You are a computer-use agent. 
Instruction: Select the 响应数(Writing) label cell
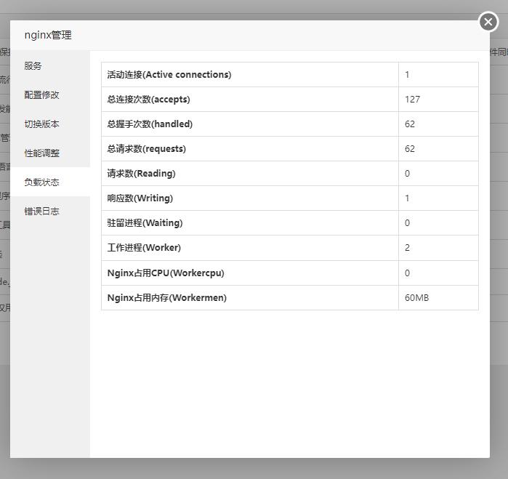140,198
